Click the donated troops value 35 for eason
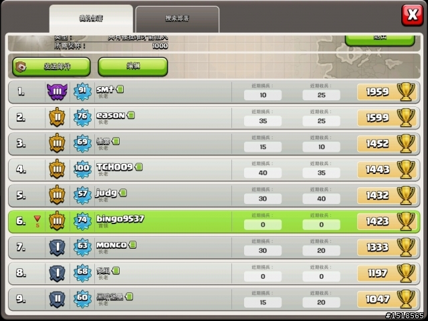The height and width of the screenshot is (321, 428). (263, 121)
